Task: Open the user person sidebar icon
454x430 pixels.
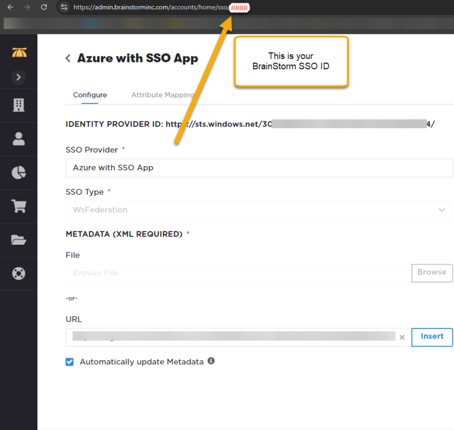Action: point(19,139)
